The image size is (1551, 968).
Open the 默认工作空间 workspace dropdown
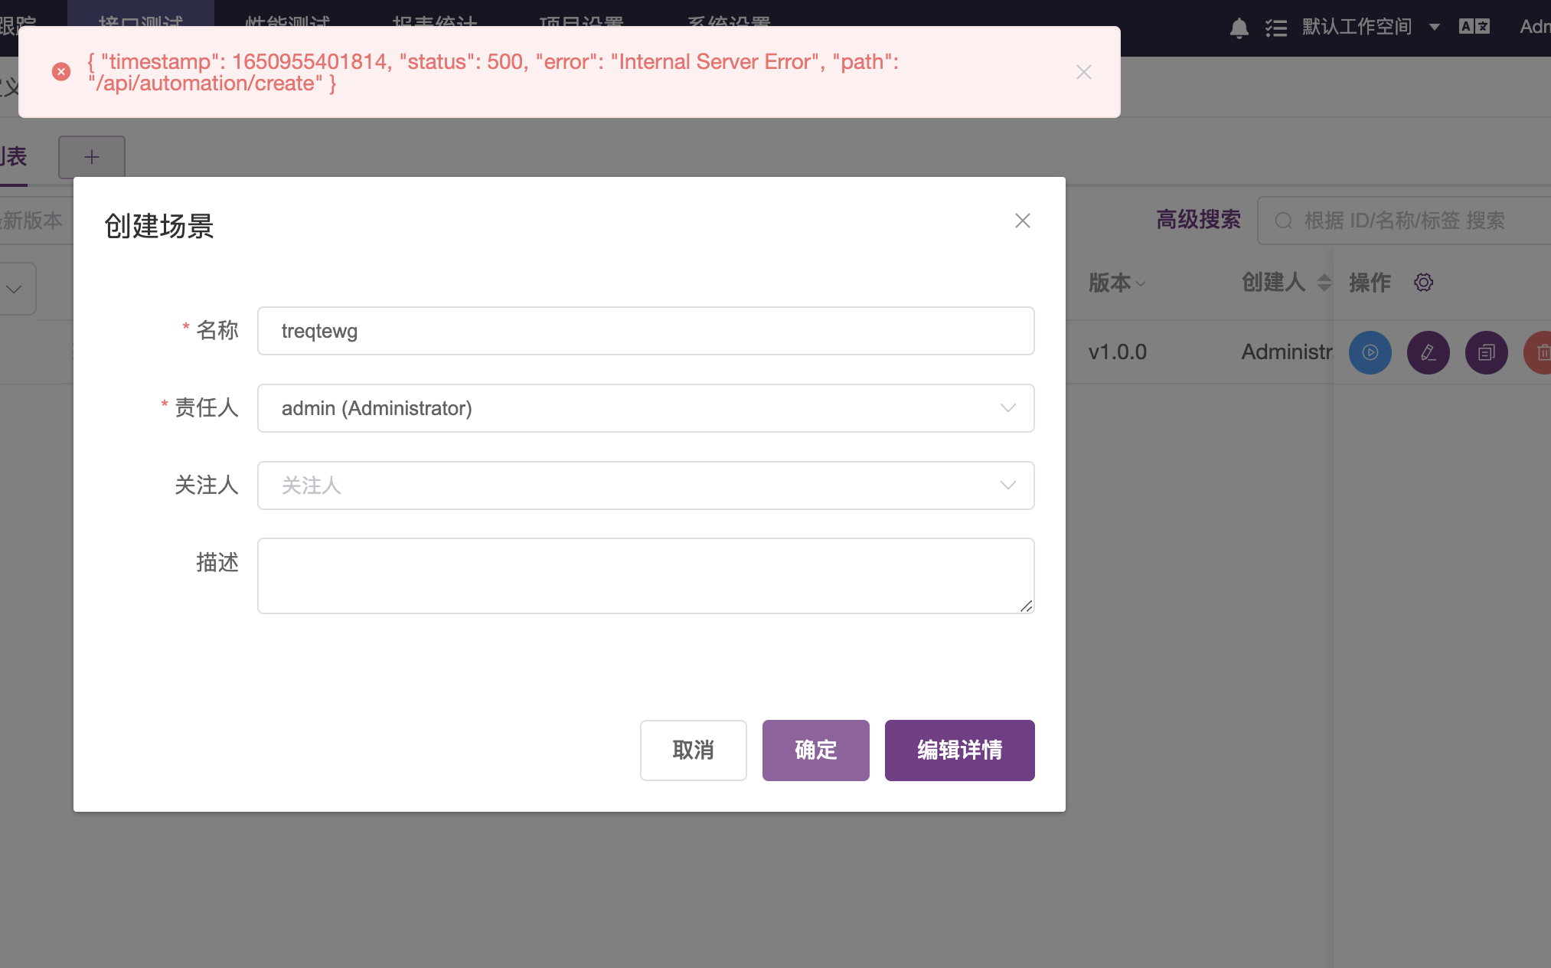[1370, 27]
